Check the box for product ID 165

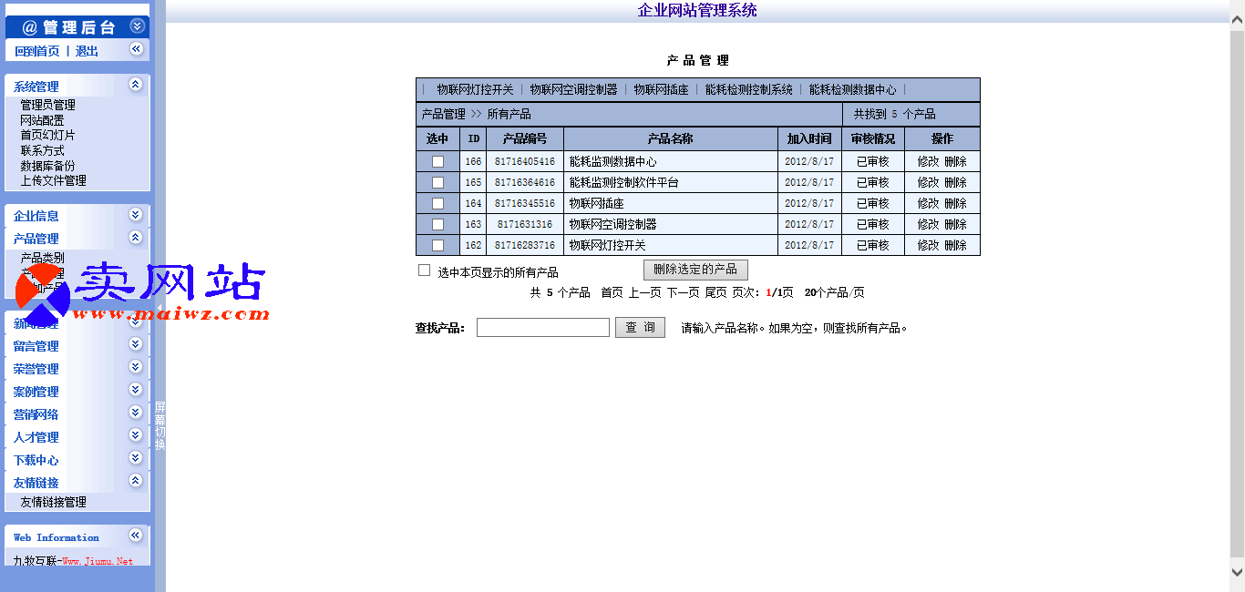pyautogui.click(x=437, y=182)
